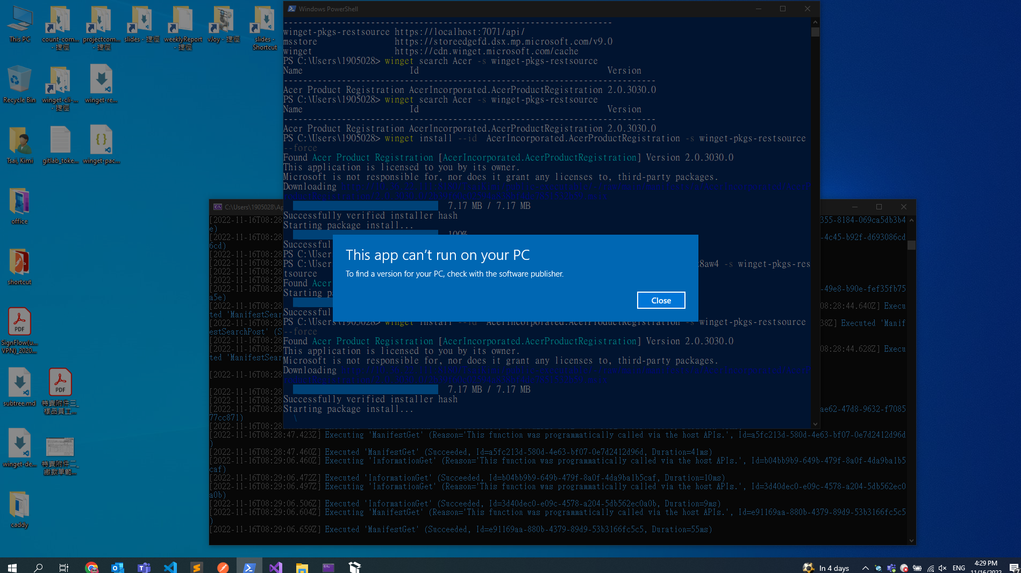Open the 特賣附件三 PDF file
Screen dimensions: 1021x573
[x=60, y=391]
